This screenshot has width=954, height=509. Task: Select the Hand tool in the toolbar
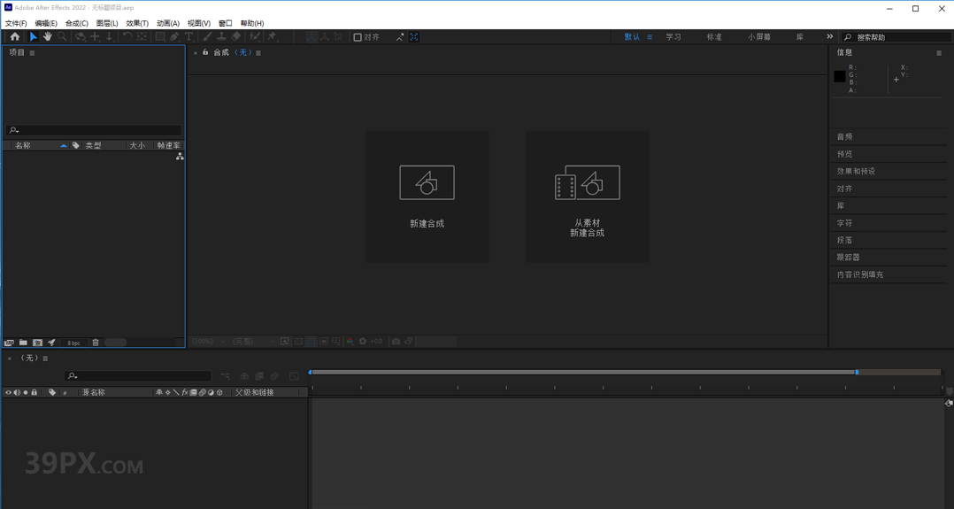tap(48, 36)
